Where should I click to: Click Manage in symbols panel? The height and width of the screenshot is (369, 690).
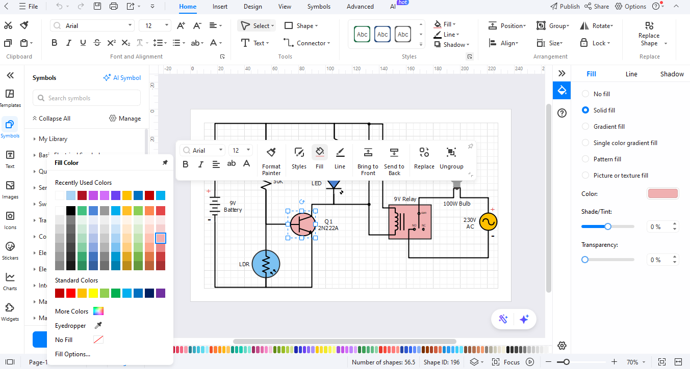pos(125,119)
